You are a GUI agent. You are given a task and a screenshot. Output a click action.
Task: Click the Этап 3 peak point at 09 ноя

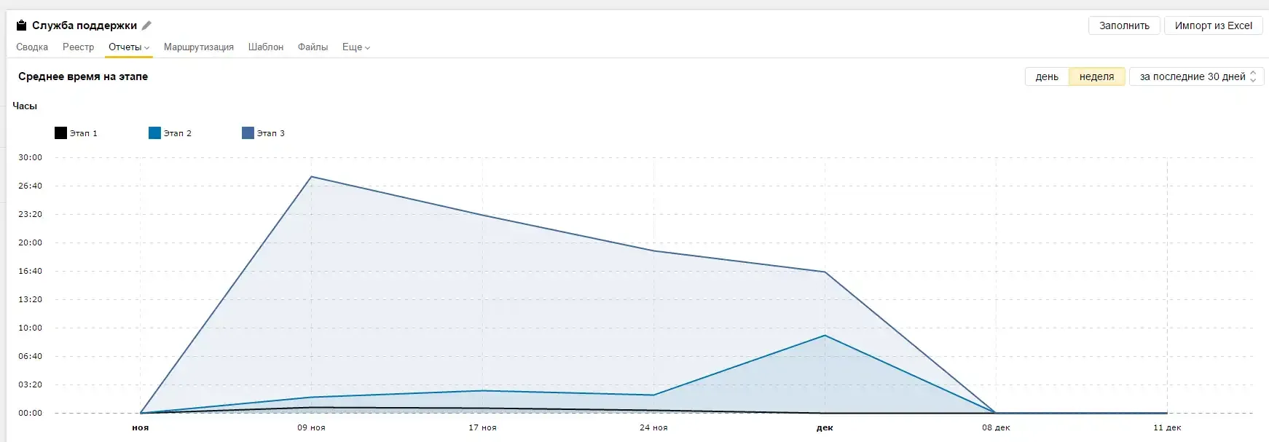coord(311,177)
